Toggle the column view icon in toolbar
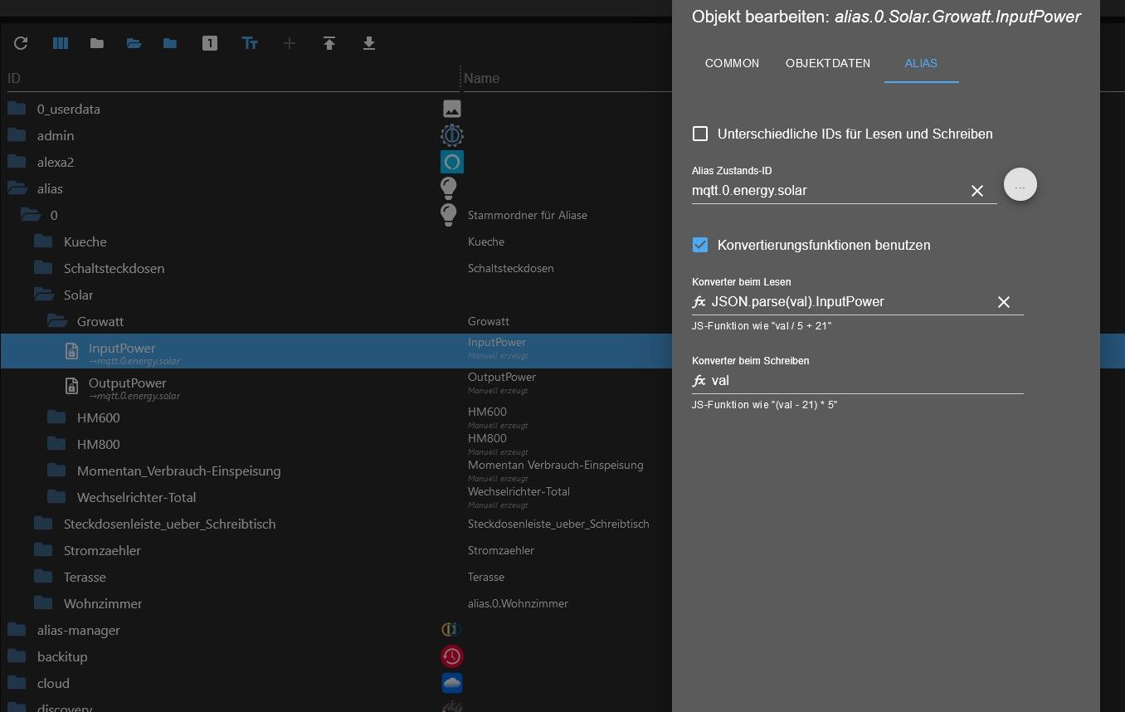Image resolution: width=1125 pixels, height=712 pixels. (x=61, y=43)
